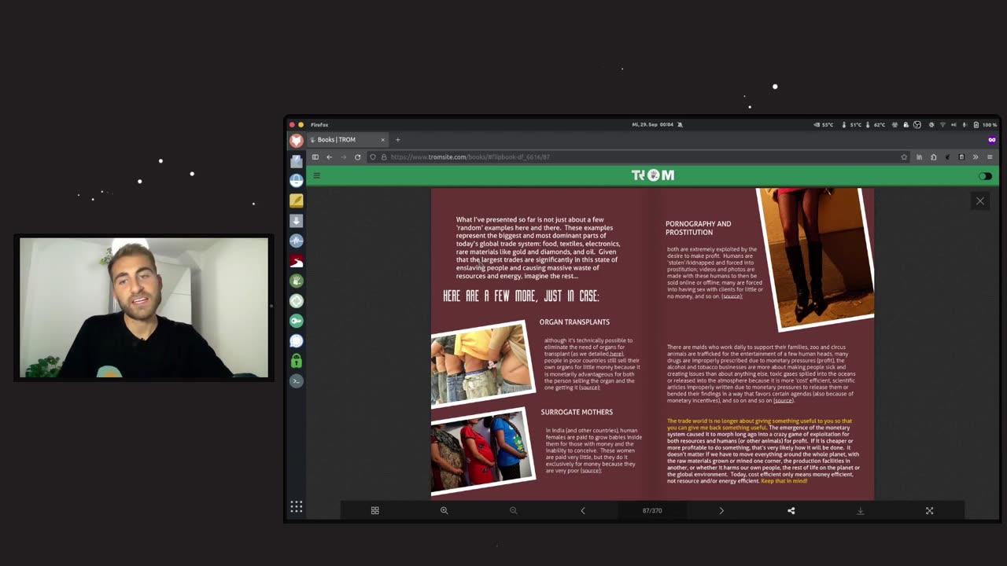This screenshot has height=566, width=1007.
Task: Reload the current page
Action: point(357,157)
